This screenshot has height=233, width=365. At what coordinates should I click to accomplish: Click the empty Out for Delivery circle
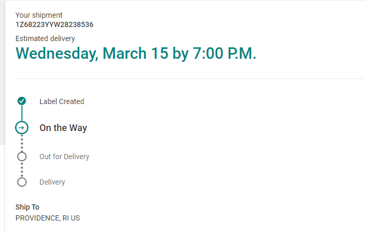22,156
